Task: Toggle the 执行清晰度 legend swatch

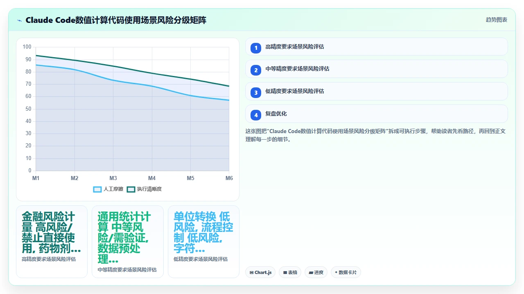Action: point(131,189)
